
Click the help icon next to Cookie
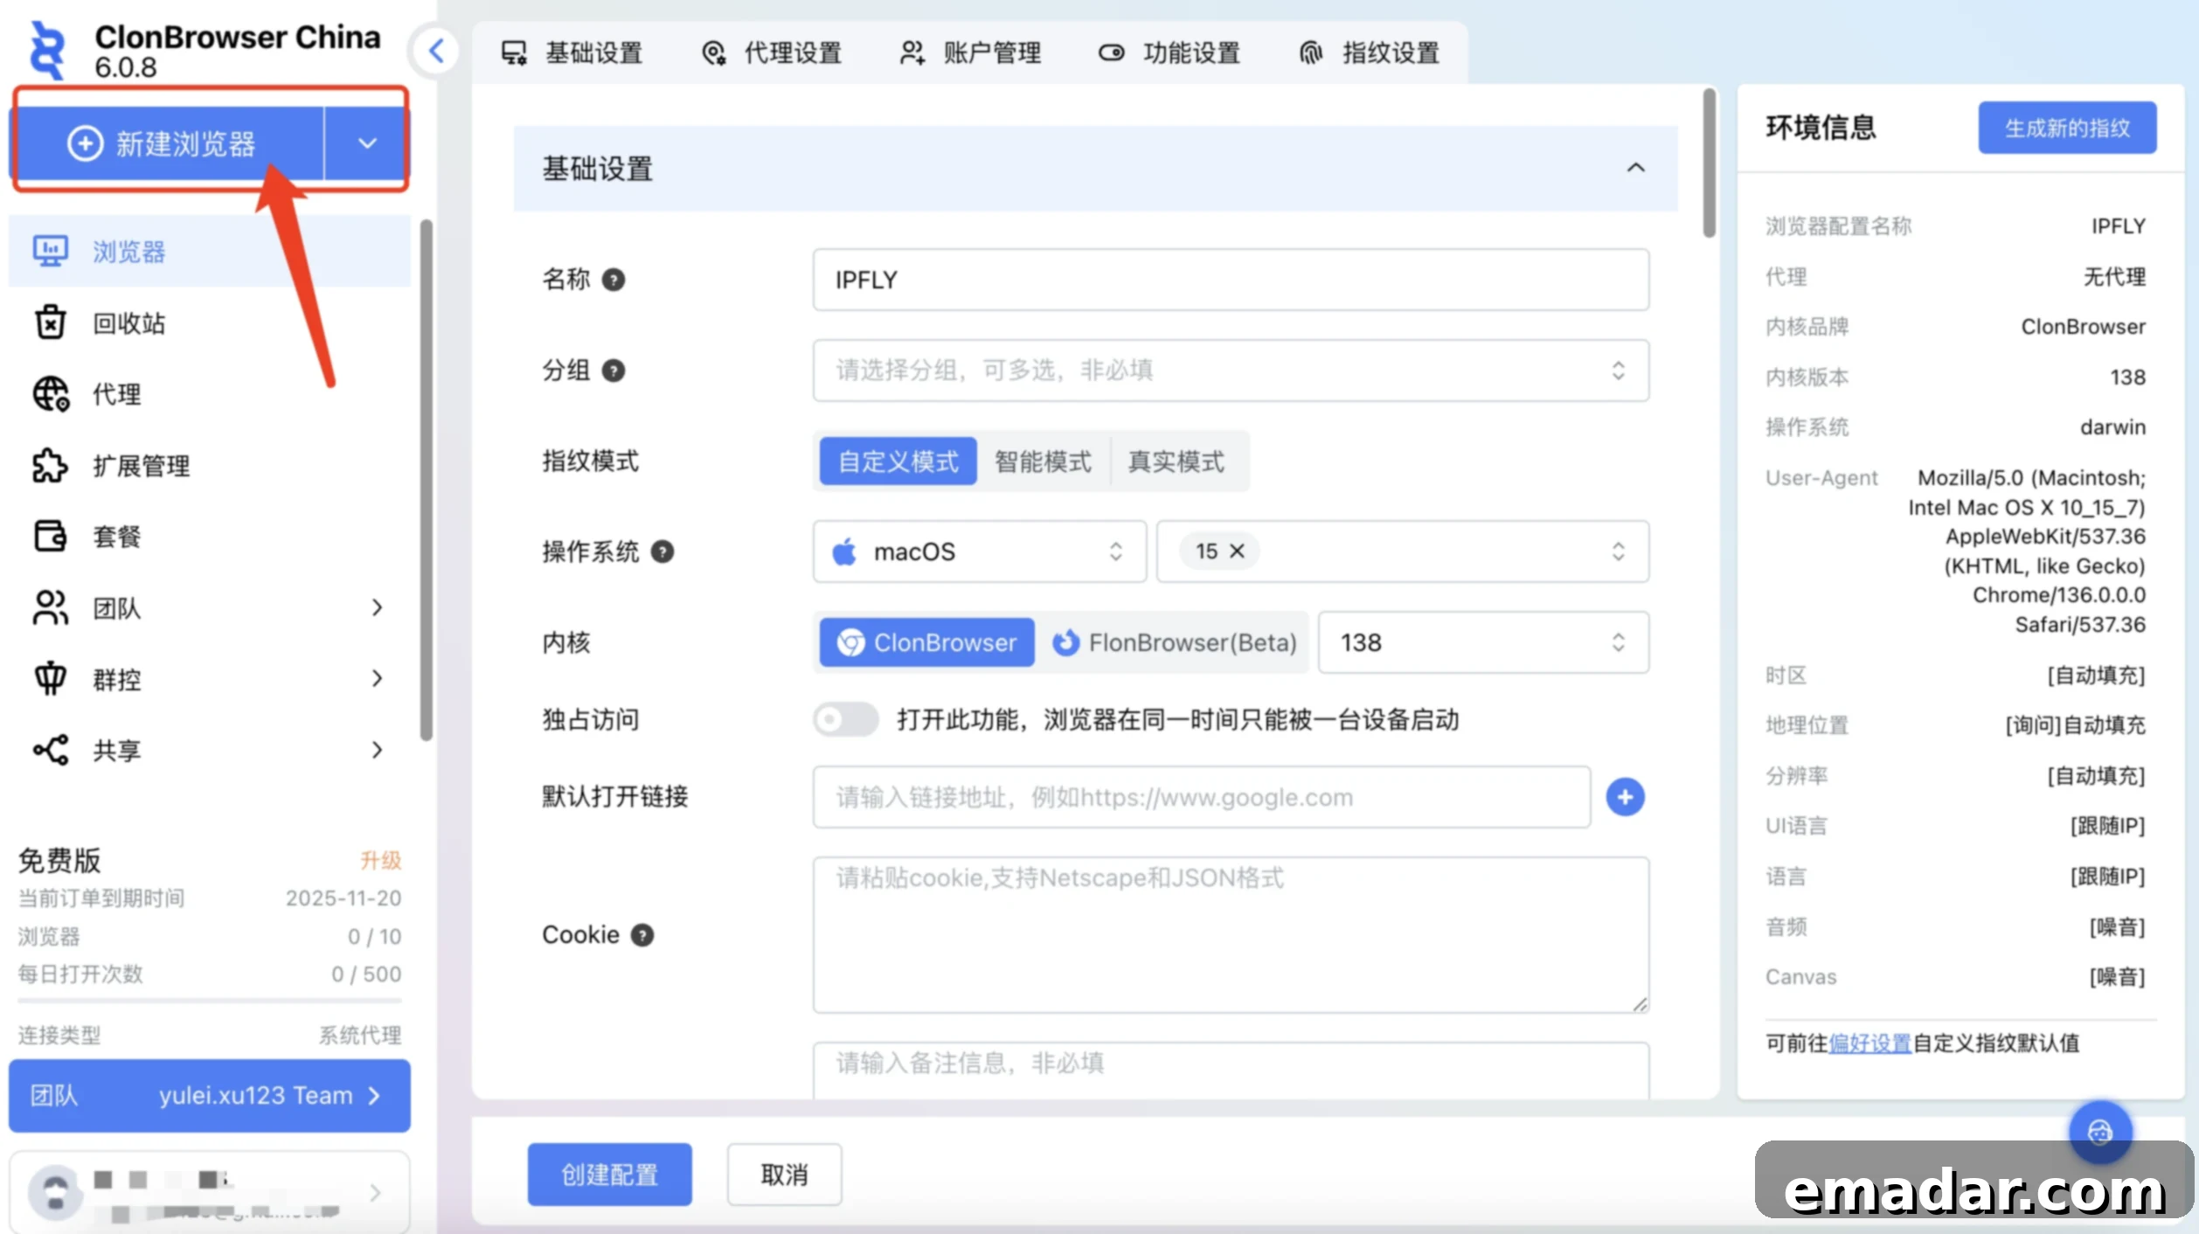(x=642, y=935)
